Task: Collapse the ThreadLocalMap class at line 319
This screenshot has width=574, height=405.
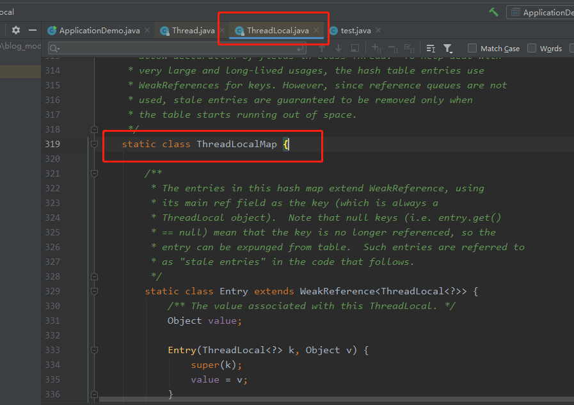Action: coord(94,144)
